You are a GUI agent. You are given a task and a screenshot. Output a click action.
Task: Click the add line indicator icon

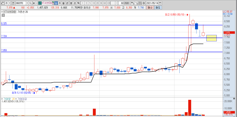(x=136, y=3)
